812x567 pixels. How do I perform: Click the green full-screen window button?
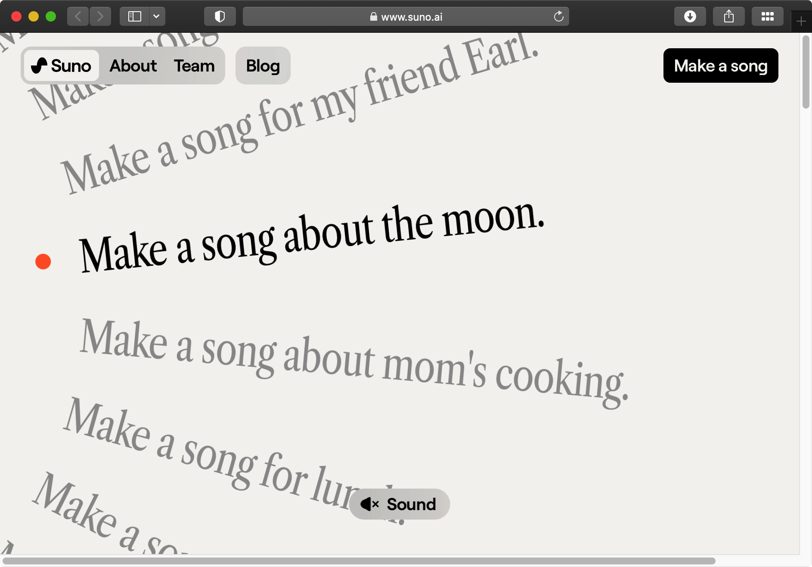pos(51,16)
